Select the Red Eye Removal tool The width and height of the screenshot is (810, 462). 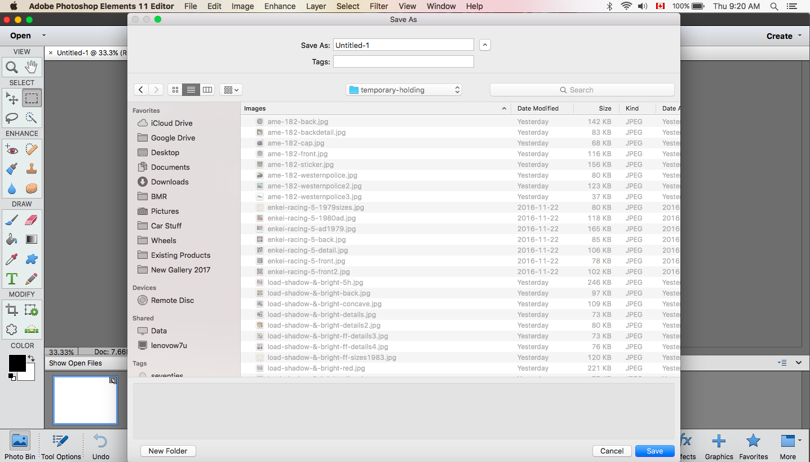pos(12,149)
